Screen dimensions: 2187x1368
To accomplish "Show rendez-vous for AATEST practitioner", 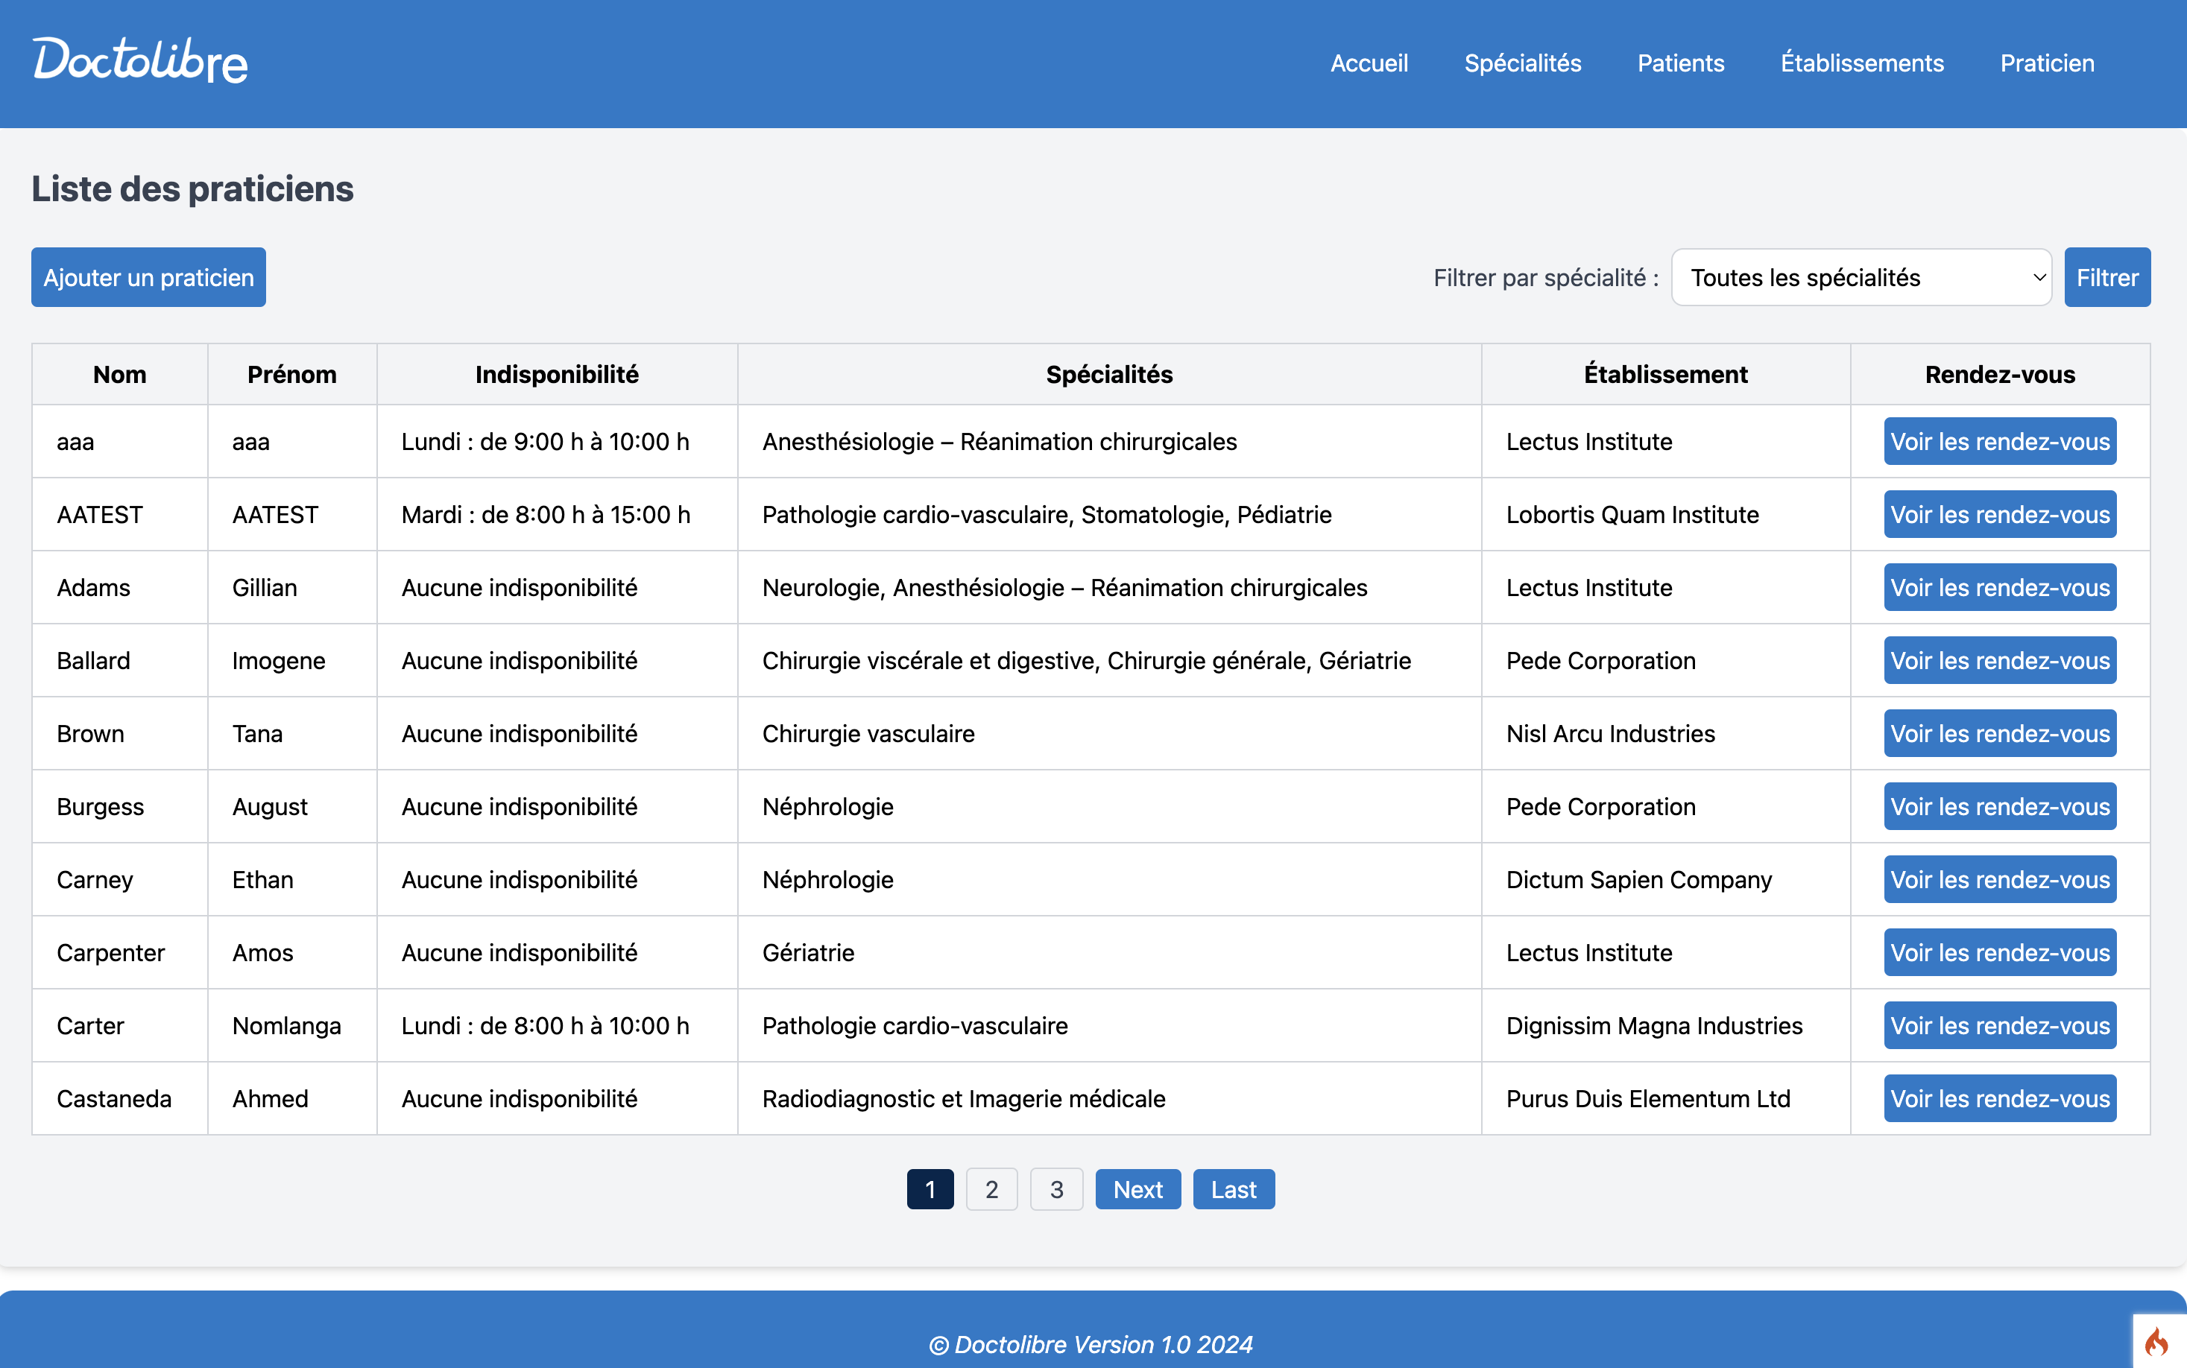I will tap(1999, 515).
